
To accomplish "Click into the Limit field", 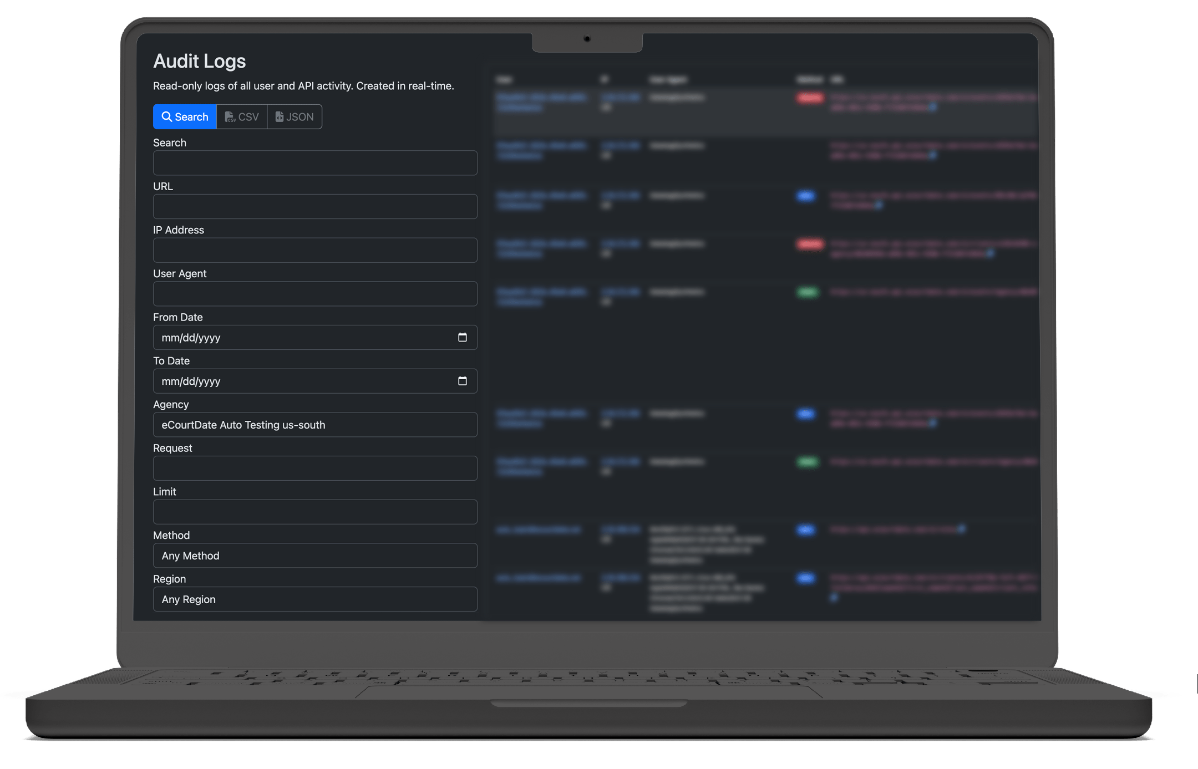I will point(314,512).
